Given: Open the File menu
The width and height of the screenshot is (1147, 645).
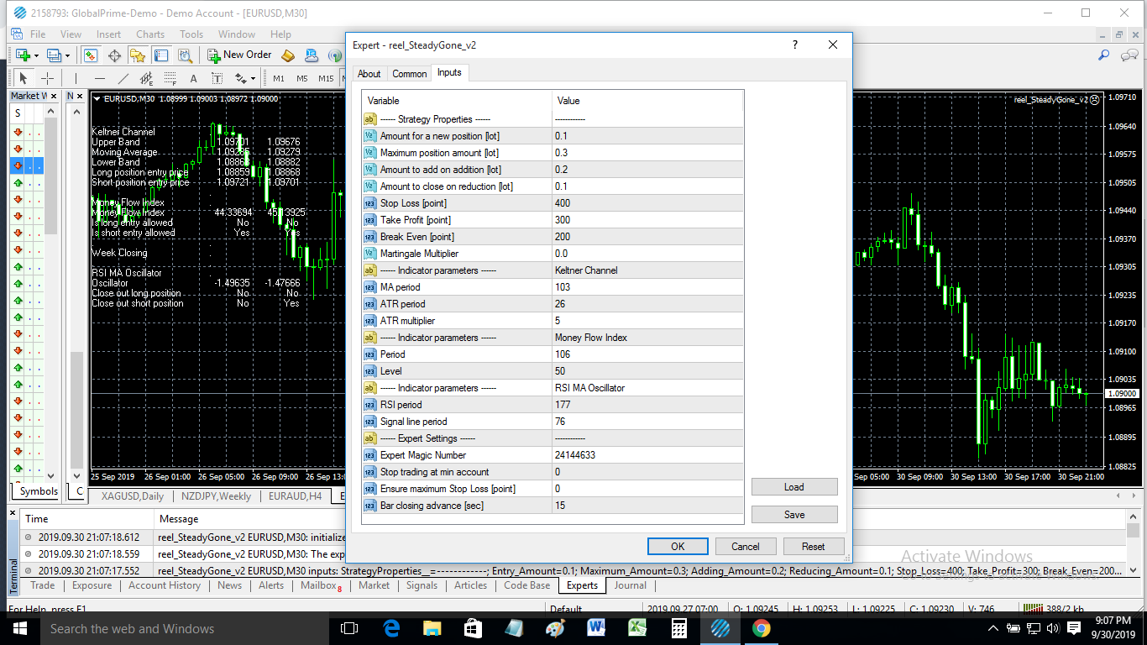Looking at the screenshot, I should pos(38,34).
